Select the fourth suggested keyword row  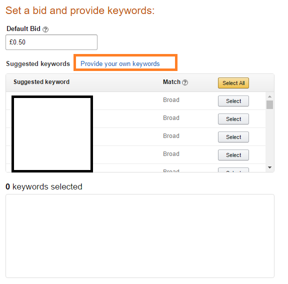(x=233, y=155)
